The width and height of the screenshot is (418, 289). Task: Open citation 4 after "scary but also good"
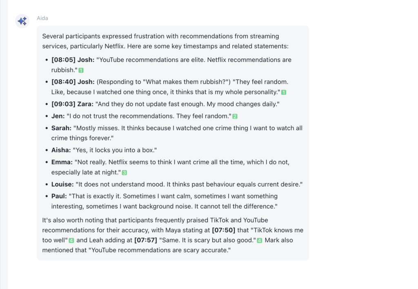pyautogui.click(x=259, y=240)
